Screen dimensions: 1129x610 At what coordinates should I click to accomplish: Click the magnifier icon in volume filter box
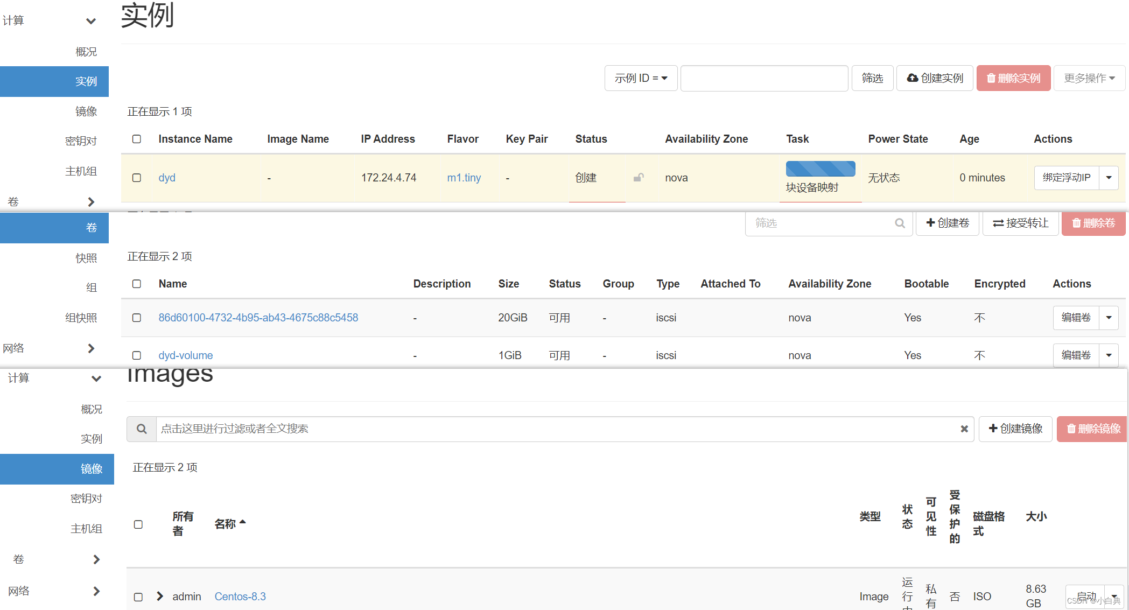(x=900, y=223)
